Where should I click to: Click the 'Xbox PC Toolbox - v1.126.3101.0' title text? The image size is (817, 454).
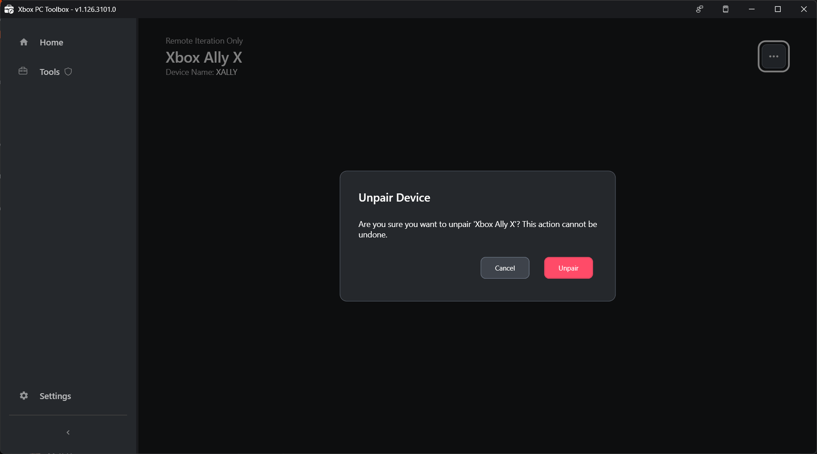[x=67, y=9]
